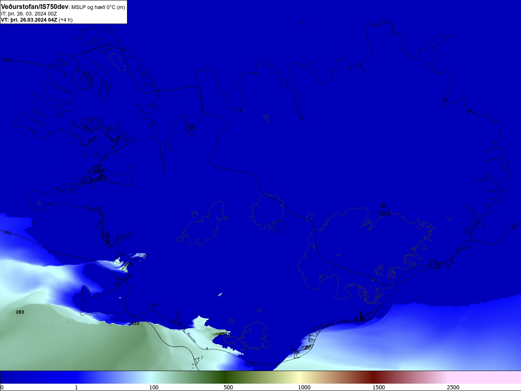Click the H high-pressure marker on the map

[383, 206]
